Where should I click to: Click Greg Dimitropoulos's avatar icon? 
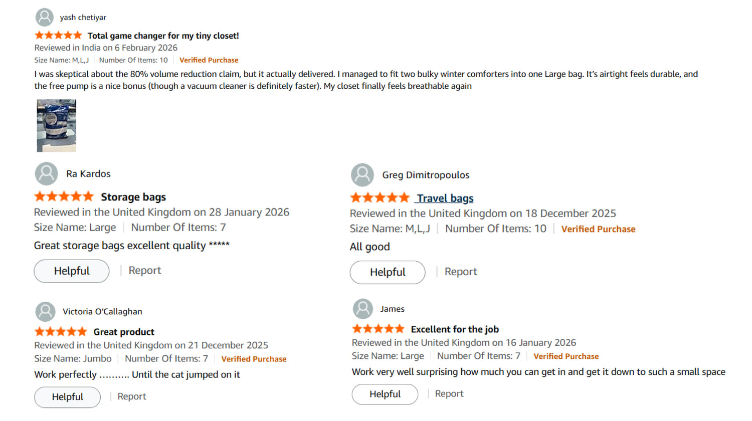click(x=362, y=175)
